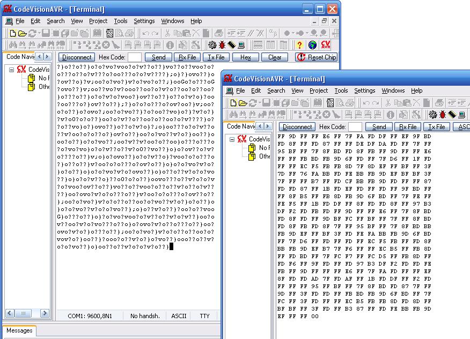This screenshot has width=470, height=339.
Task: Toggle Hex display mode button in left terminal
Action: pos(246,57)
